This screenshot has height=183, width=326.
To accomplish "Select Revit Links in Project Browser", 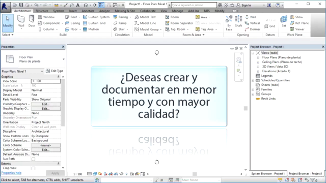I will coord(268,99).
